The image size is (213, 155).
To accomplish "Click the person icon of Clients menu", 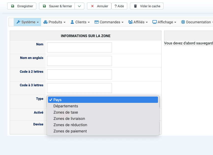I will pyautogui.click(x=72, y=22).
